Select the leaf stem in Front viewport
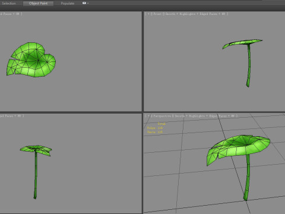This screenshot has width=285, height=214. point(249,65)
